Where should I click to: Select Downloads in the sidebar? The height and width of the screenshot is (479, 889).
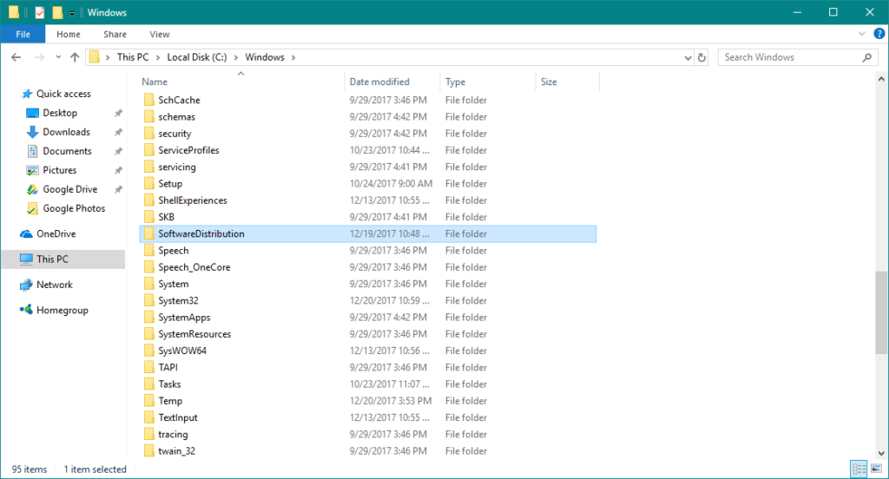pos(66,132)
